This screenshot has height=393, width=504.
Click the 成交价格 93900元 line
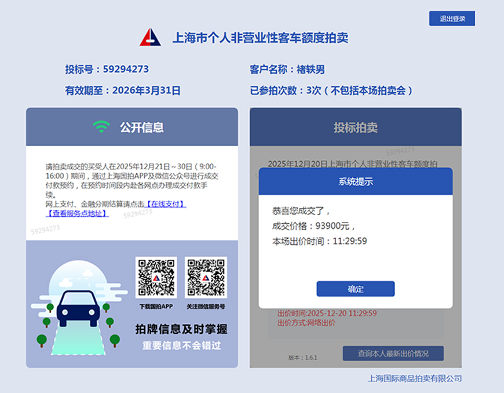coord(313,226)
